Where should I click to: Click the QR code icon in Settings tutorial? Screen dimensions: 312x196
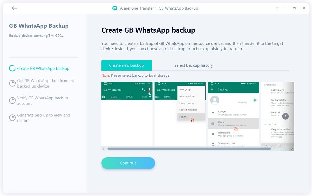[255, 100]
